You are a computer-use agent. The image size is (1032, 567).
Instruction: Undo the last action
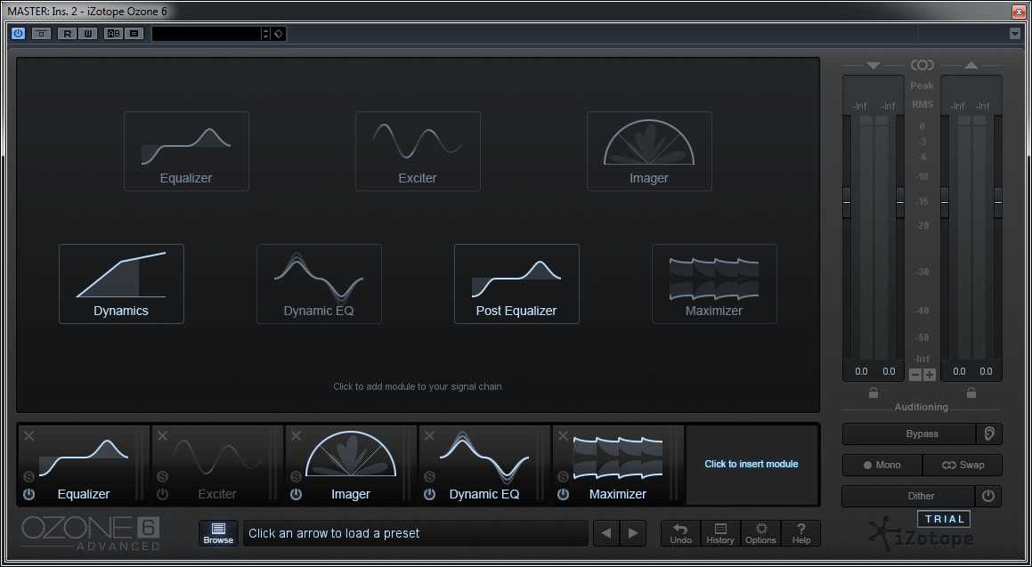pyautogui.click(x=680, y=533)
